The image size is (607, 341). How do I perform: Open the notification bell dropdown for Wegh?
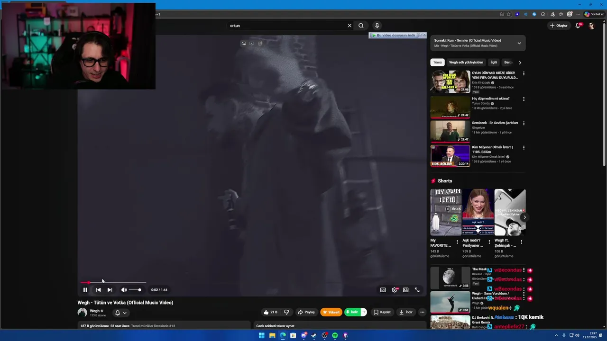[121, 313]
